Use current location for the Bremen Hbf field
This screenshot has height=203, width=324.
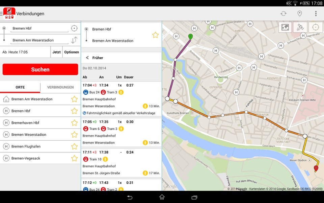click(74, 28)
